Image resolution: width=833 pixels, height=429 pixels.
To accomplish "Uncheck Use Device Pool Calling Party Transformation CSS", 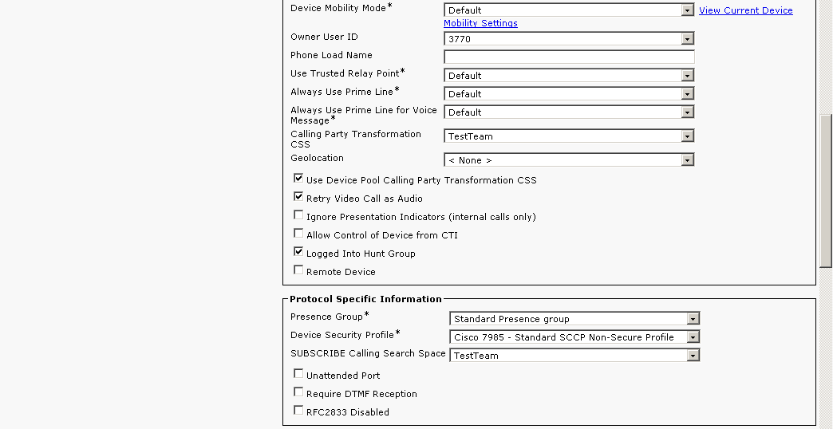I will pos(298,179).
